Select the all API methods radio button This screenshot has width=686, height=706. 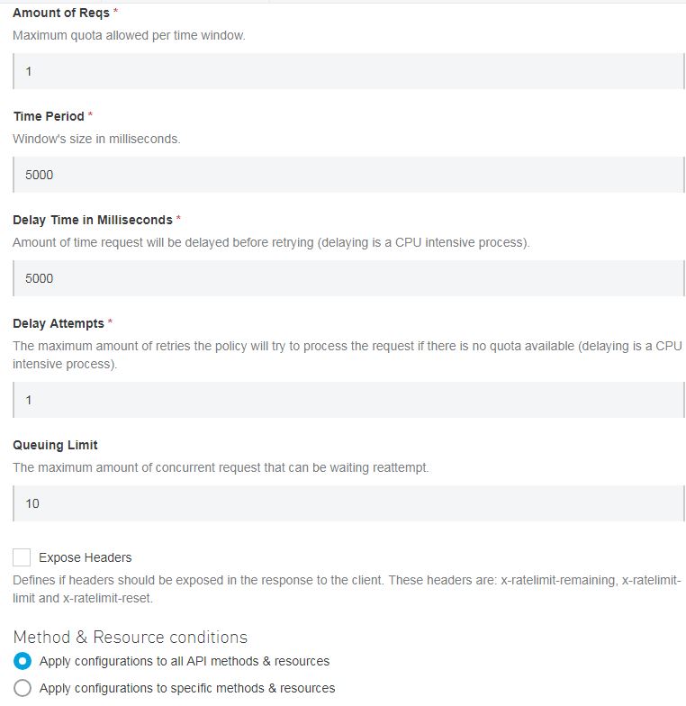pyautogui.click(x=23, y=661)
